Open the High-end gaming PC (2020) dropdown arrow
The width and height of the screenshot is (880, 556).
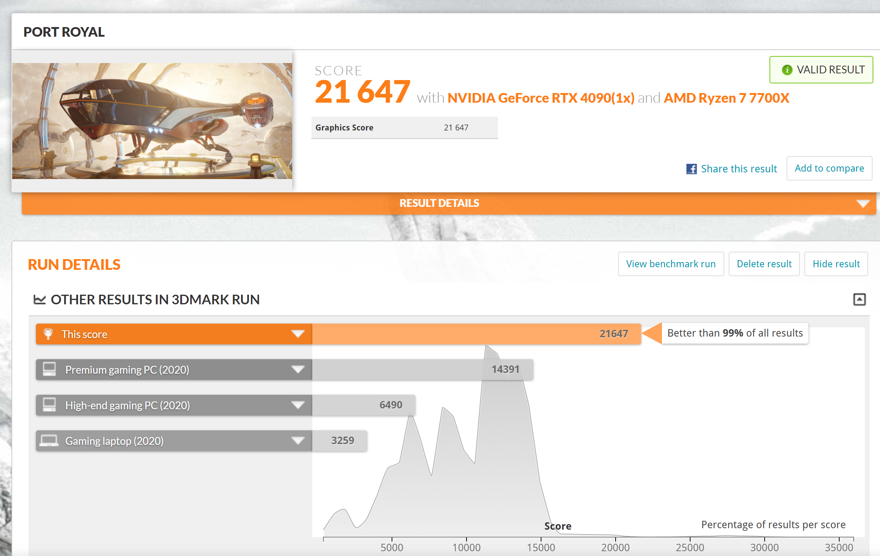coord(298,405)
